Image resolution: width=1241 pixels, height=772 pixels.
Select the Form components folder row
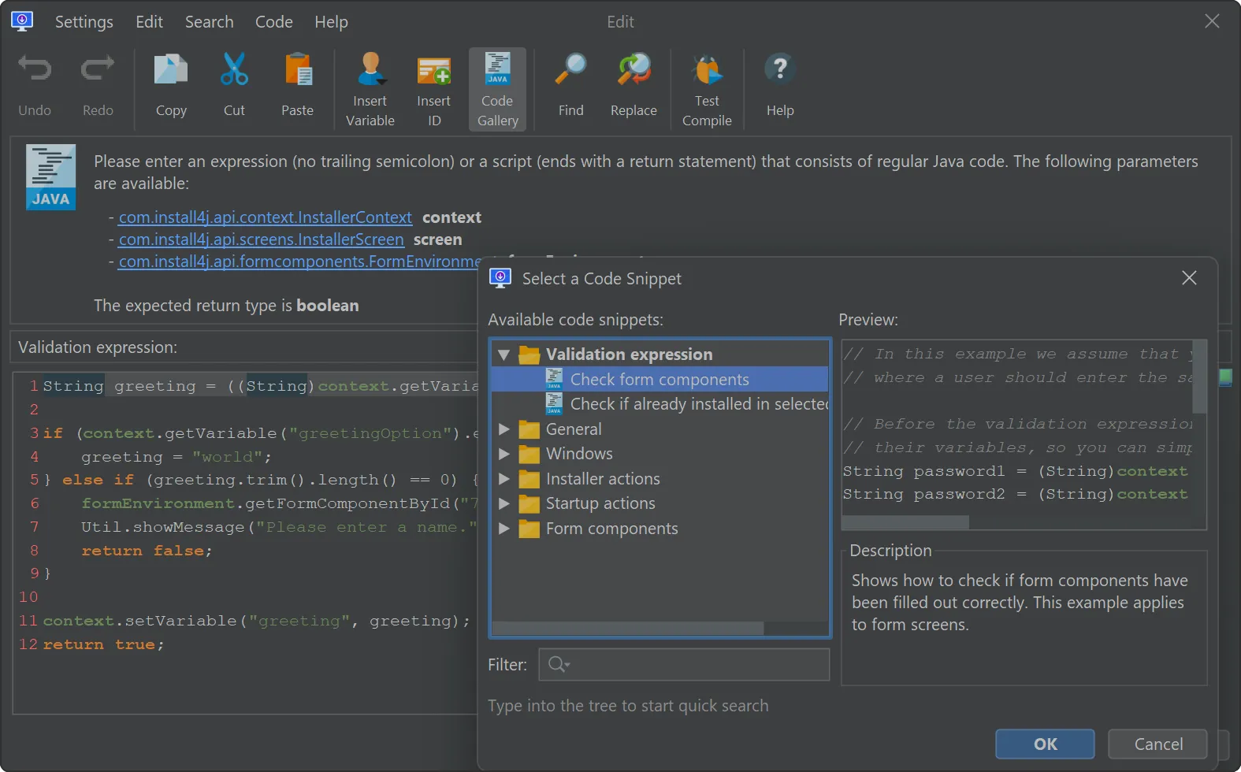660,529
